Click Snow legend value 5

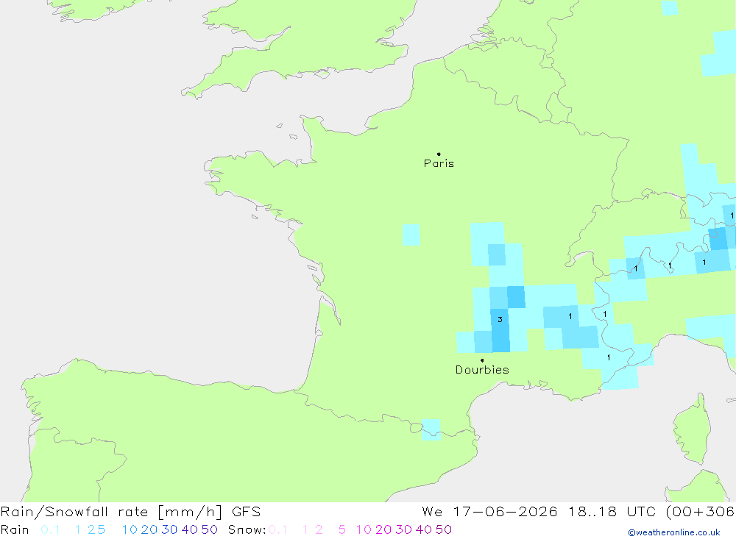tap(342, 529)
